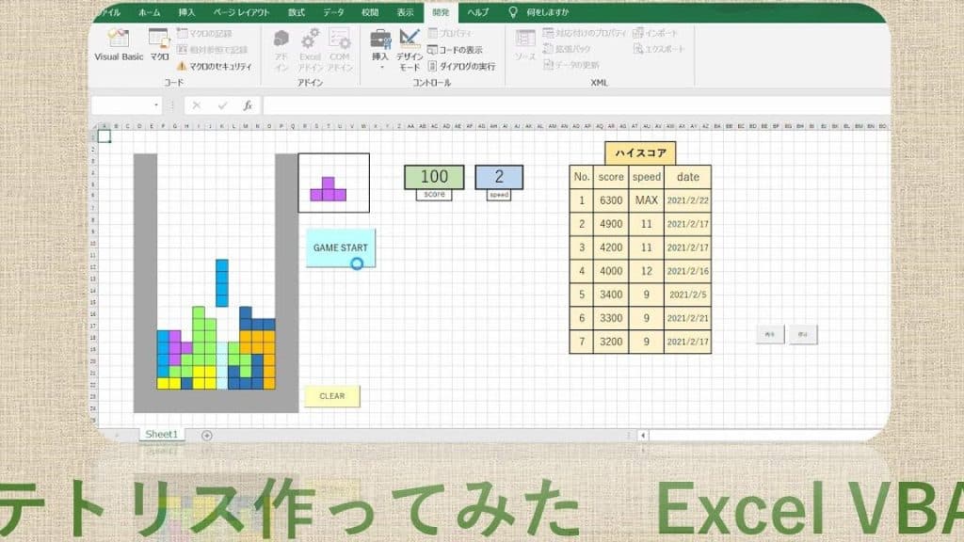Switch to the 校閲 ribbon tab
Screen dimensions: 964x542
[x=370, y=11]
